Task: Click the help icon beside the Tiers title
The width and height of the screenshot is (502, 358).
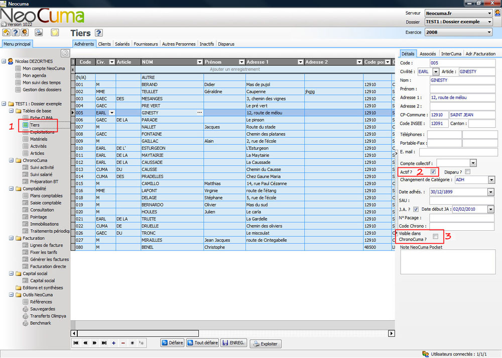Action: click(98, 33)
